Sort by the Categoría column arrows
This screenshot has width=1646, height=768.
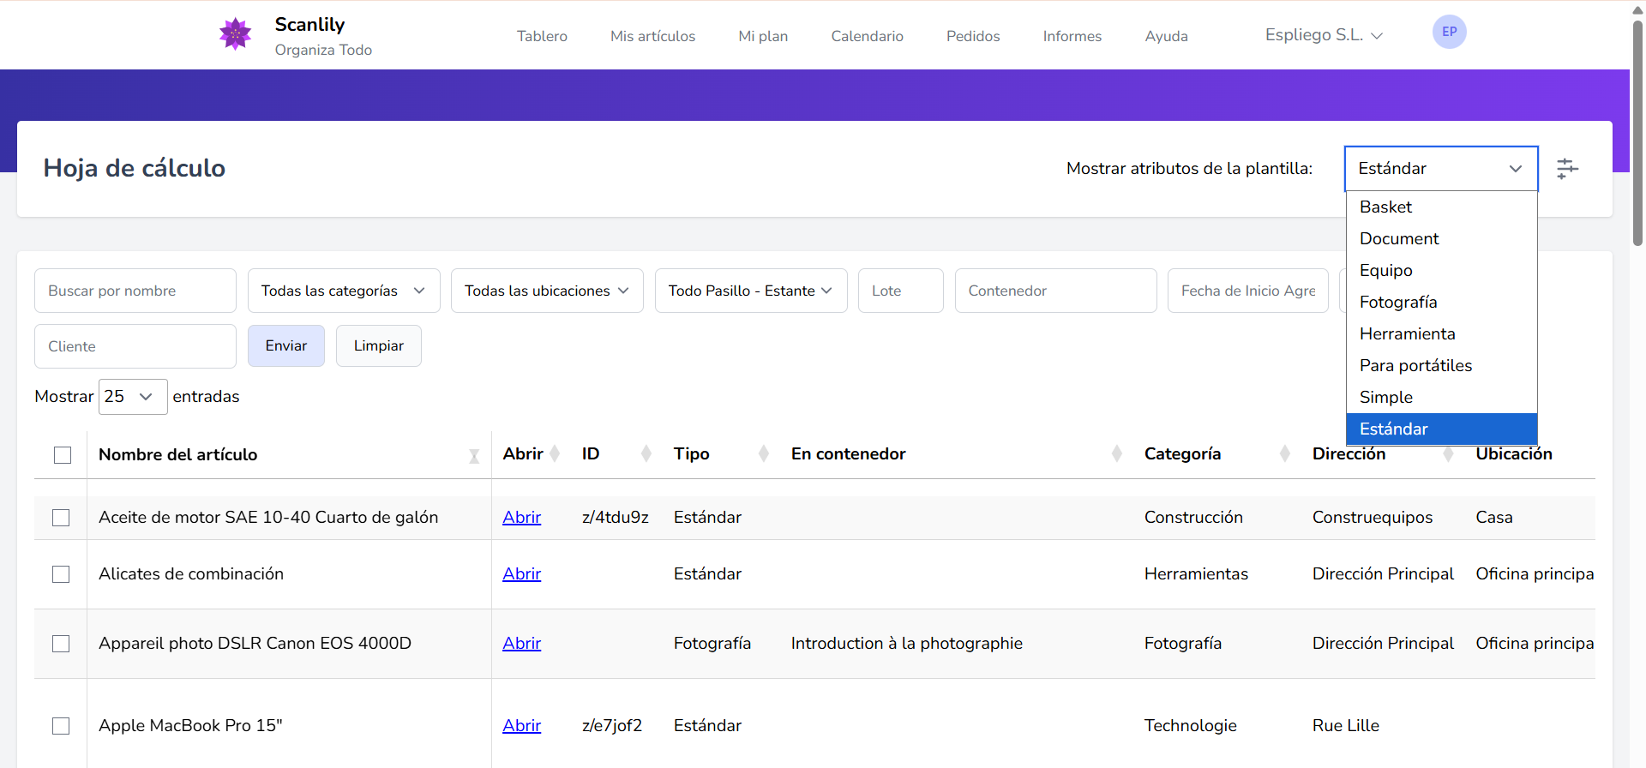click(x=1285, y=454)
